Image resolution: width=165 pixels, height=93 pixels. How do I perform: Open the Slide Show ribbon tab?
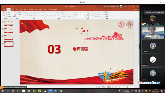point(31,9)
